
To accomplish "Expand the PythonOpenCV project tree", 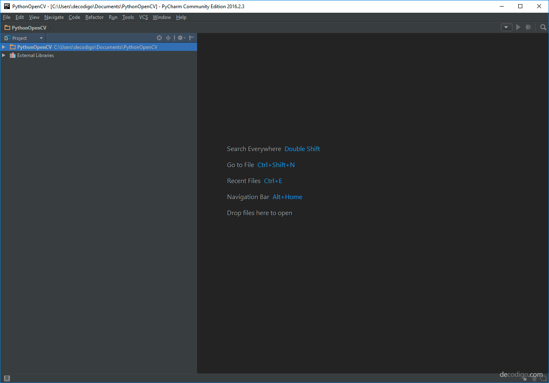I will [x=3, y=47].
